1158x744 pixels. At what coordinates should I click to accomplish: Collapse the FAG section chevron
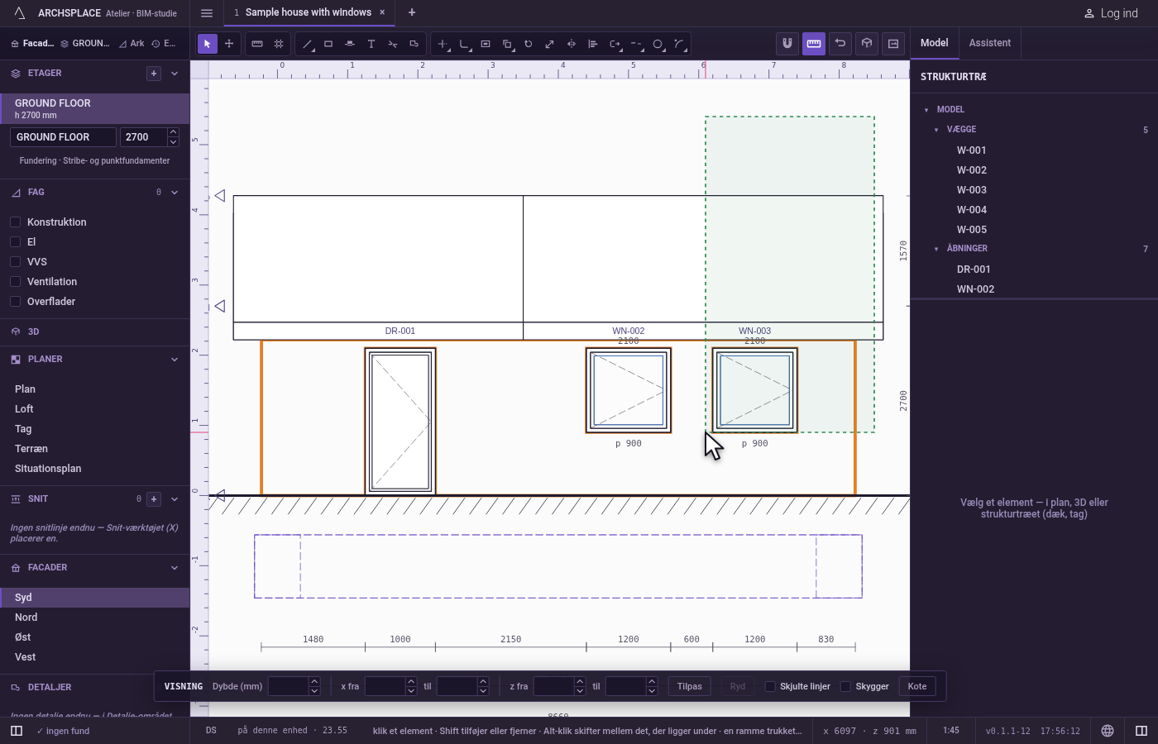coord(175,193)
